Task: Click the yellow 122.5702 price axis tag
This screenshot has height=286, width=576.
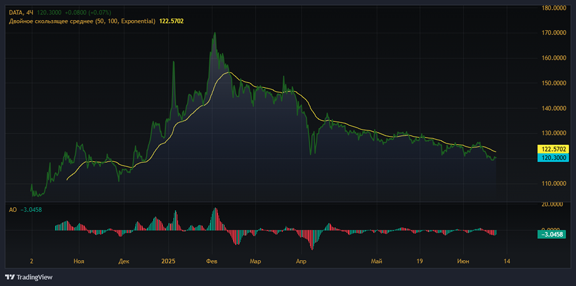Action: (553, 149)
